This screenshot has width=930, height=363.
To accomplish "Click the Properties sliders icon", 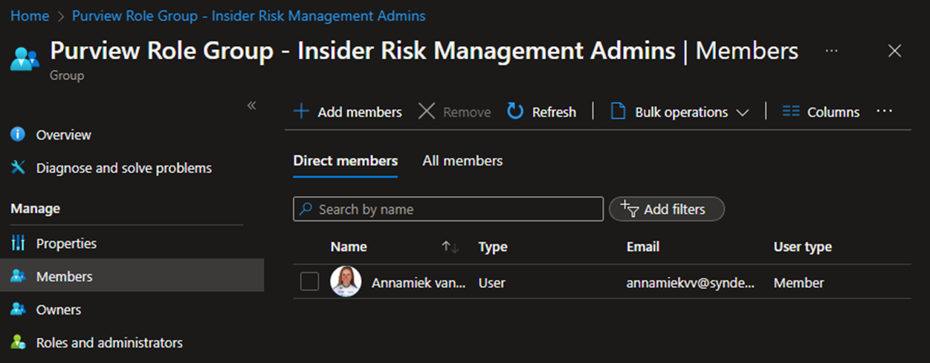I will coord(18,243).
